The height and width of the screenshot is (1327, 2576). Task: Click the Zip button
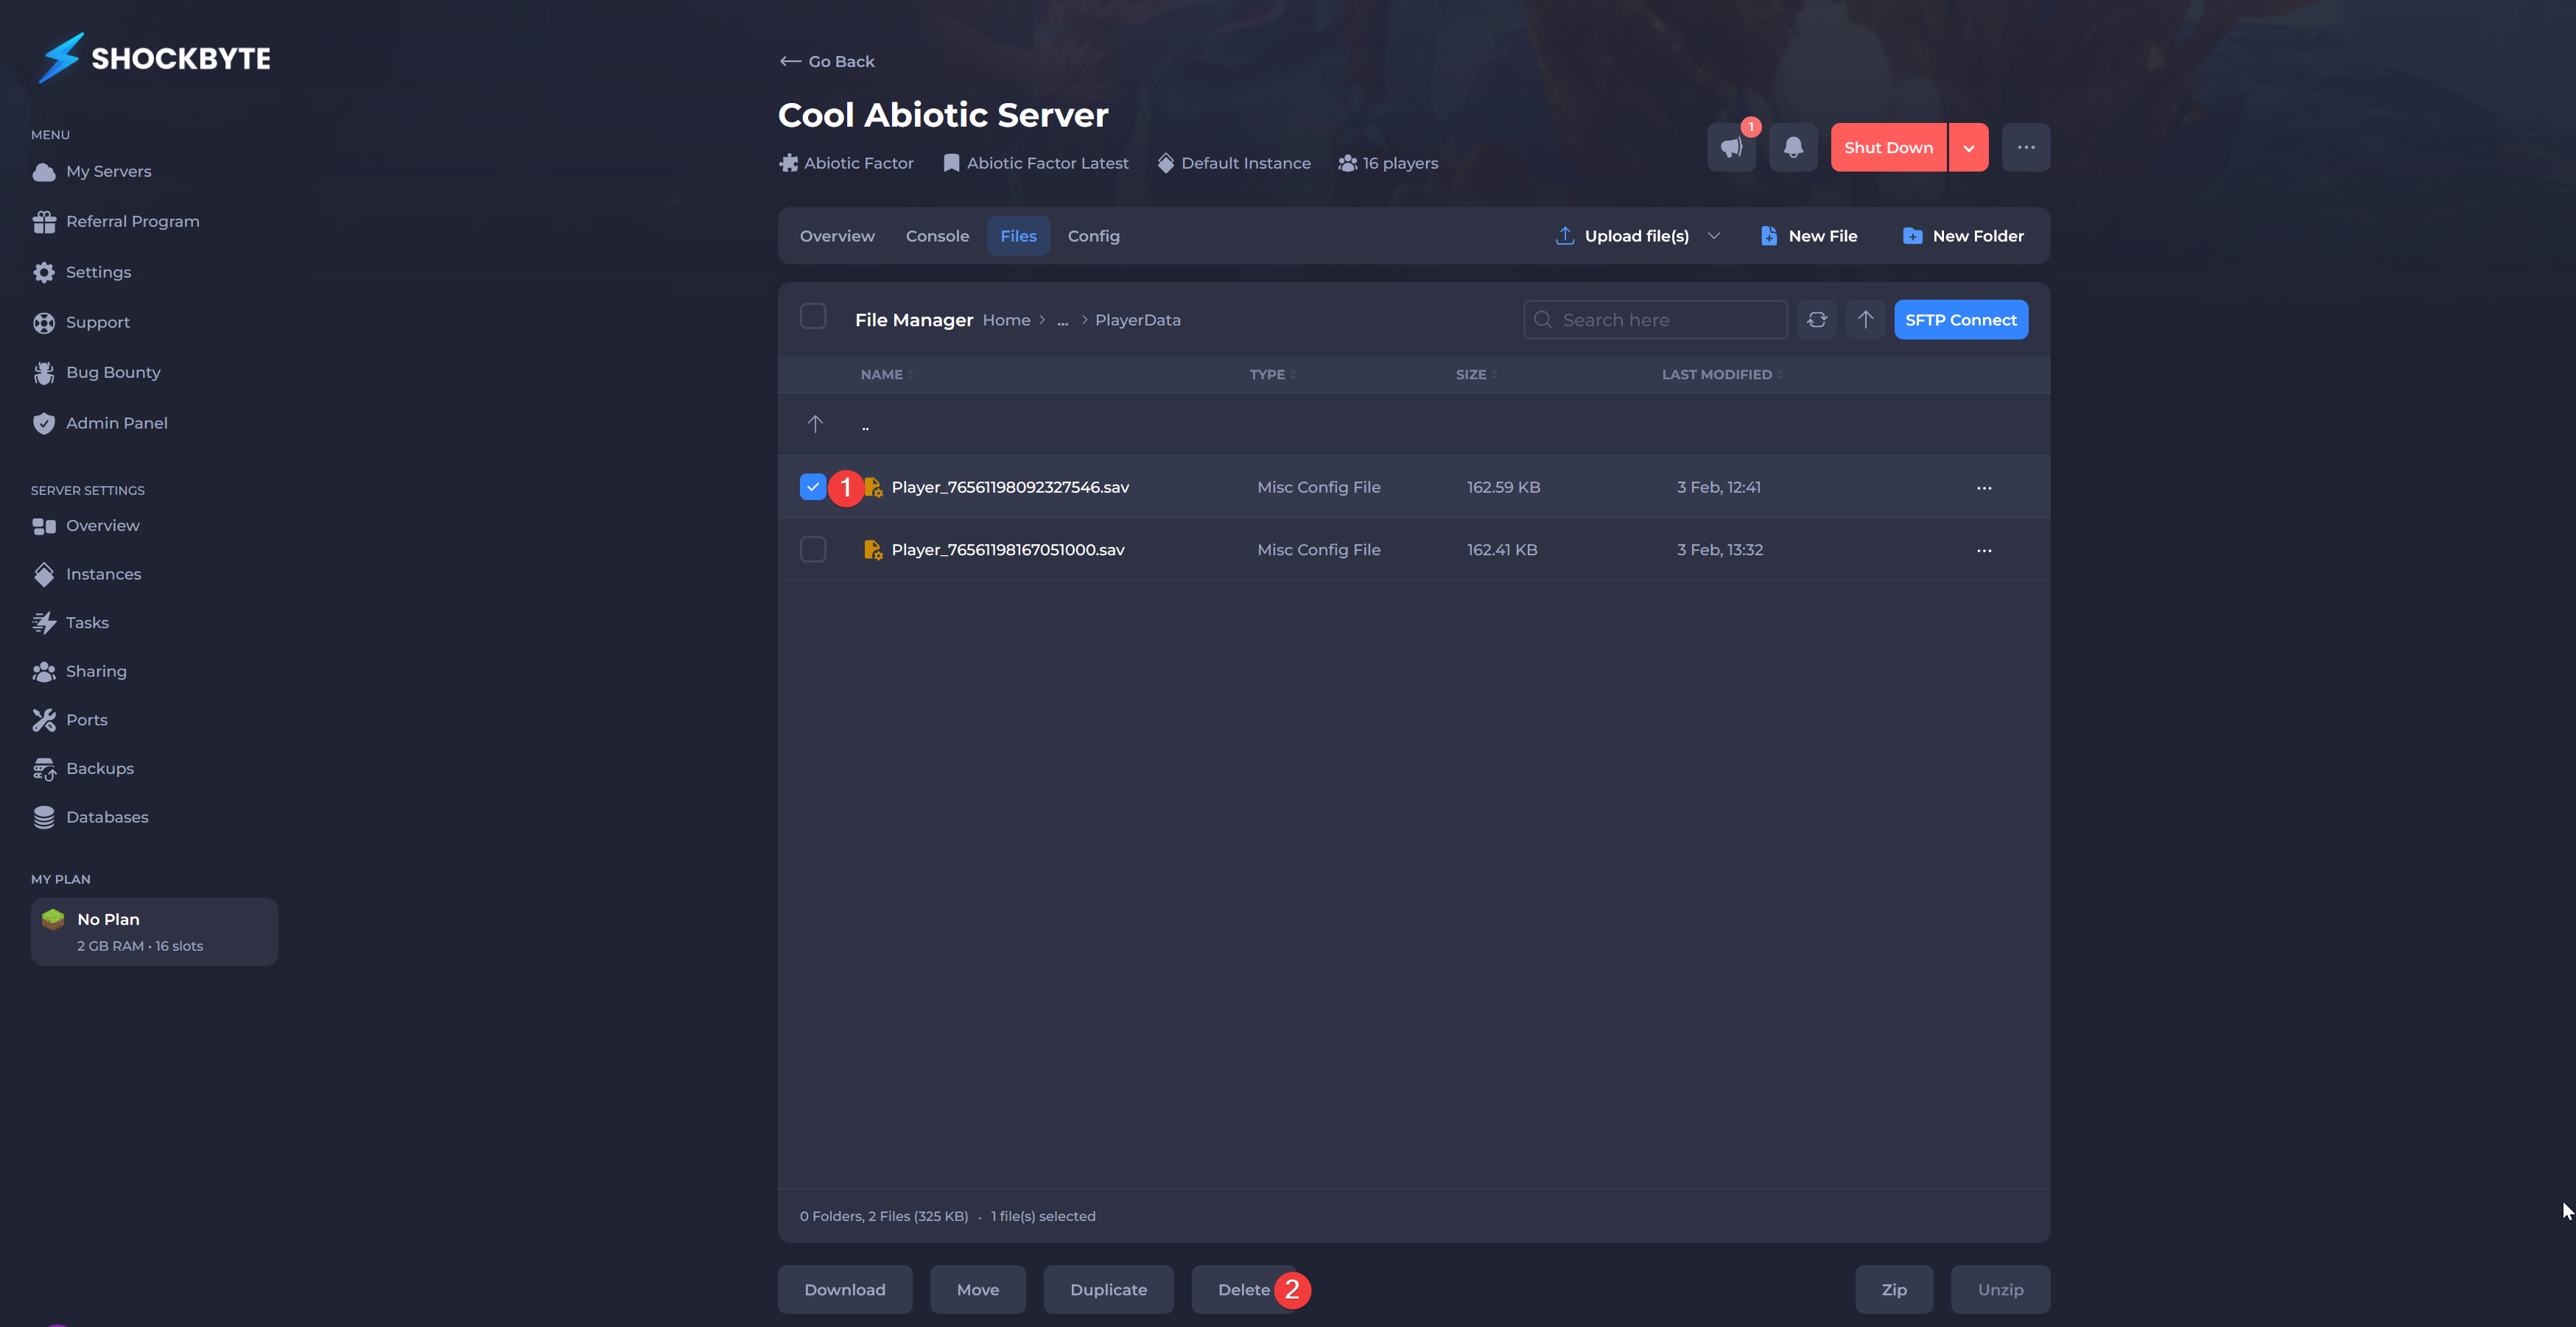tap(1894, 1290)
